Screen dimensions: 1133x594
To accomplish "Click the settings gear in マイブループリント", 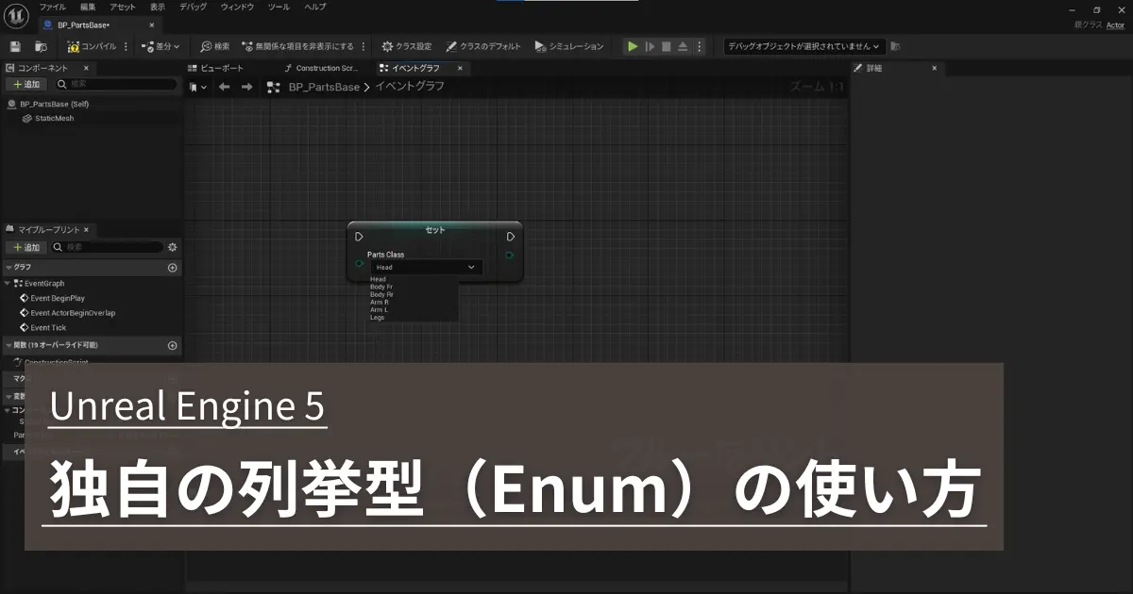I will click(x=172, y=247).
